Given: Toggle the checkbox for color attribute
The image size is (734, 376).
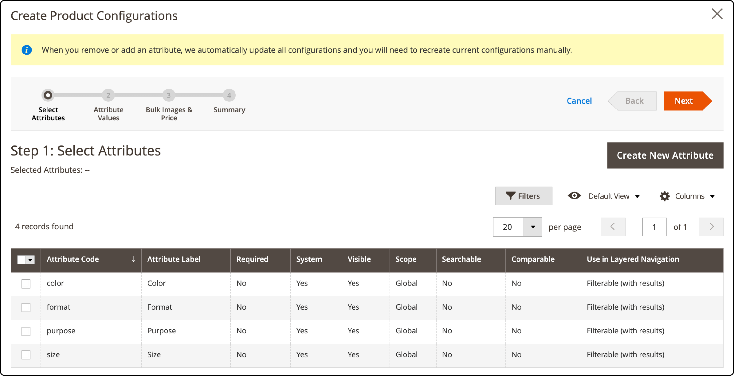Looking at the screenshot, I should (x=26, y=283).
